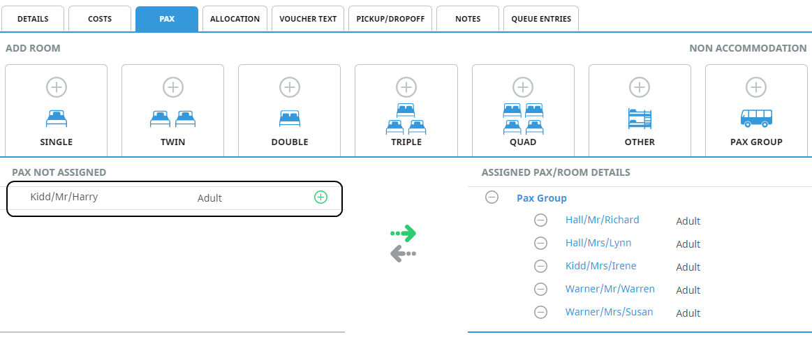Add an Other room type
The image size is (812, 337).
640,87
